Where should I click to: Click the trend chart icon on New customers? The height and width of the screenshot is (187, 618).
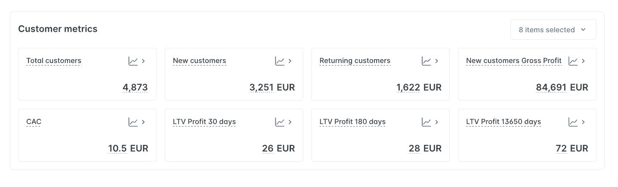280,61
